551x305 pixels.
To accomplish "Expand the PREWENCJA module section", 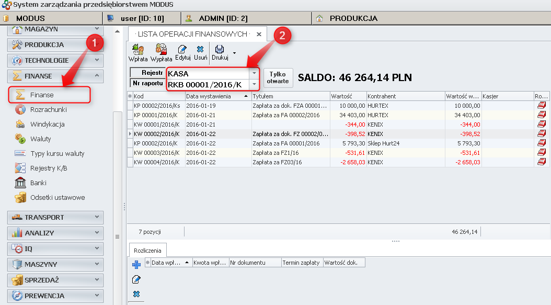I will (x=55, y=296).
